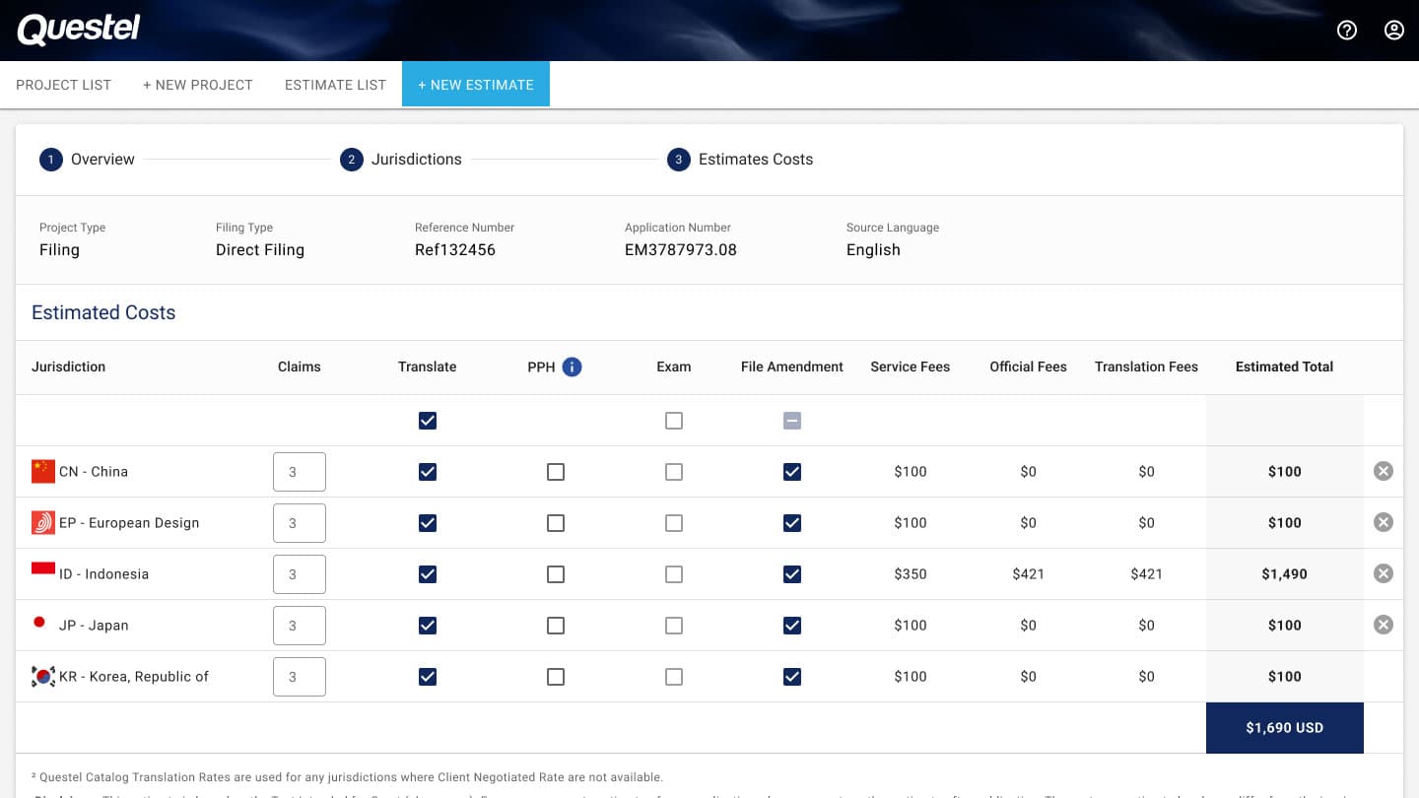The image size is (1419, 798).
Task: Uncheck File Amendment for CN - China
Action: click(x=792, y=472)
